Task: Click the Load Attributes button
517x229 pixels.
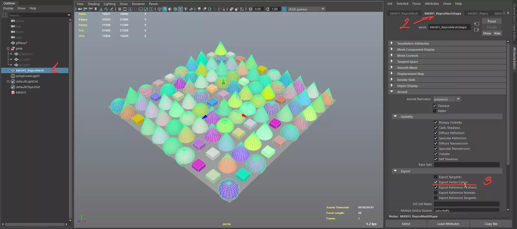Action: [448, 224]
